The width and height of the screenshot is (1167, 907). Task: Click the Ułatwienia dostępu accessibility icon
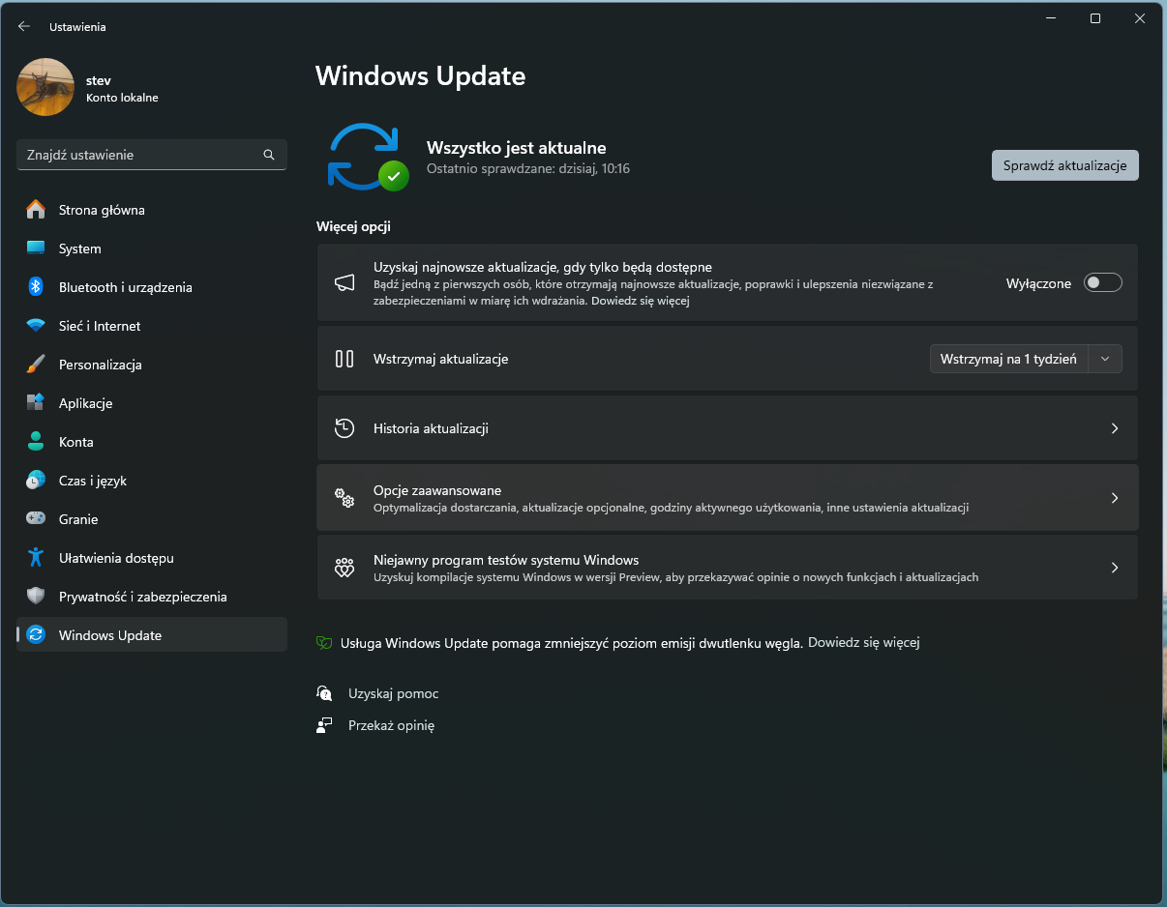(x=36, y=558)
